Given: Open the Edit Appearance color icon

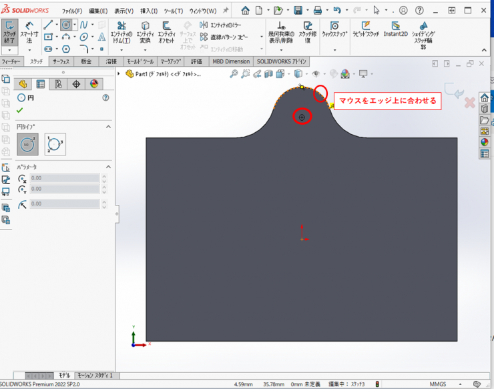Looking at the screenshot, I should pyautogui.click(x=345, y=74).
